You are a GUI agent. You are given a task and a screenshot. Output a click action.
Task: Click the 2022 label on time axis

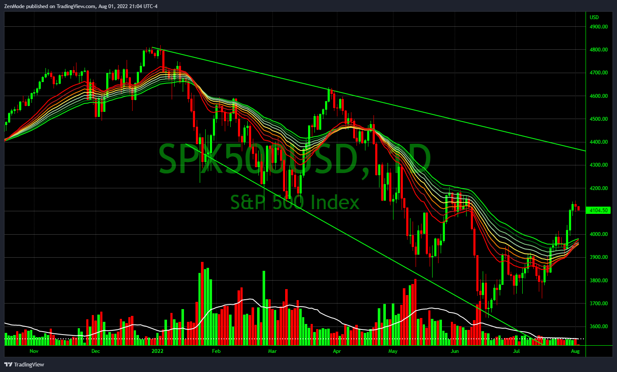tap(158, 351)
